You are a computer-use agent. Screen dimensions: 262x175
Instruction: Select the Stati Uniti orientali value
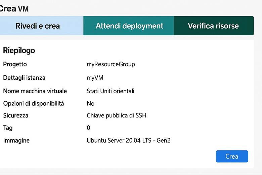(111, 91)
